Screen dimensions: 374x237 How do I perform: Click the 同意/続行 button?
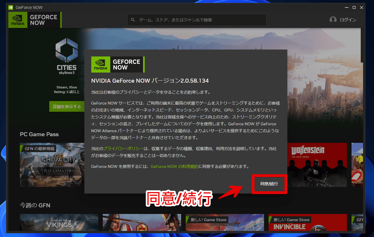pos(269,184)
